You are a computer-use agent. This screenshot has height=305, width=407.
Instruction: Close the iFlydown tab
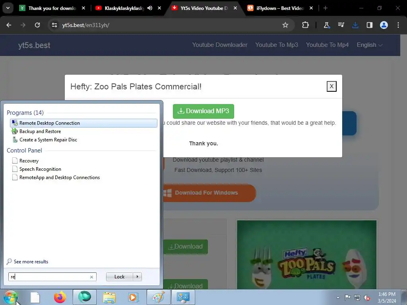(311, 8)
